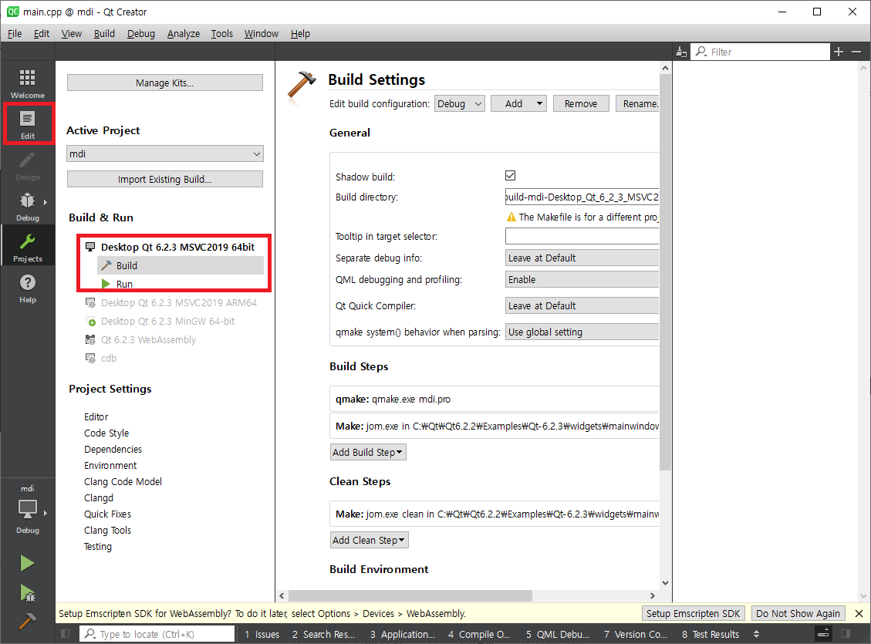Open the Analyze menu

point(184,33)
